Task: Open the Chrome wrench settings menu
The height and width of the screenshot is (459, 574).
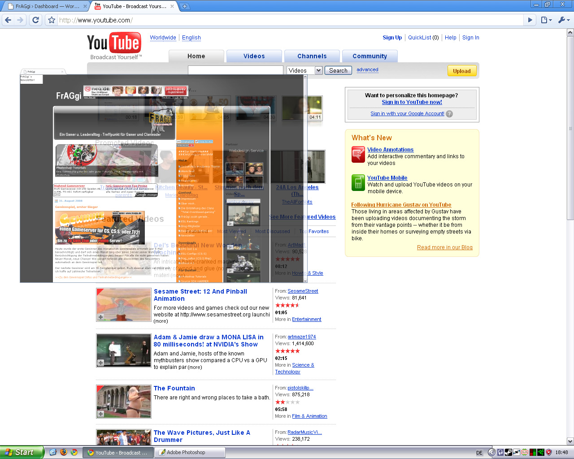Action: click(564, 20)
